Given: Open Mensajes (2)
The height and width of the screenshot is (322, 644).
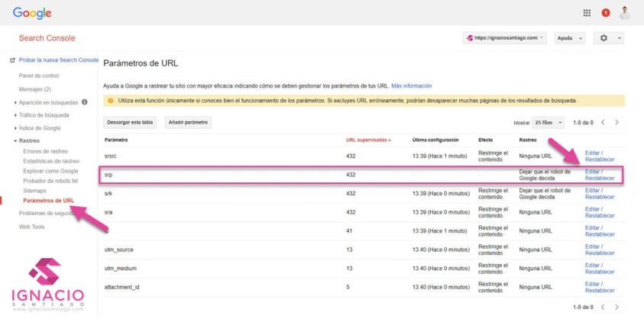Looking at the screenshot, I should tap(35, 89).
